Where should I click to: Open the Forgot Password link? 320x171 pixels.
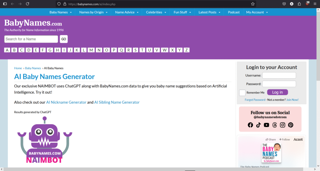pyautogui.click(x=255, y=100)
